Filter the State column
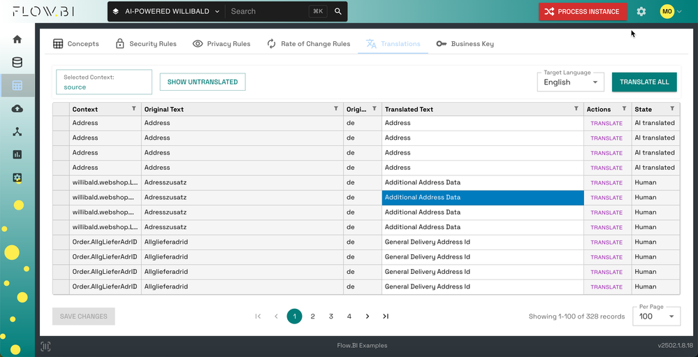This screenshot has height=357, width=698. pos(672,108)
